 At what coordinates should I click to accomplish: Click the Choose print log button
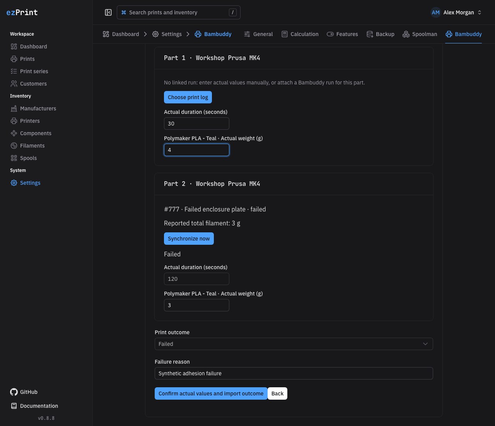(188, 97)
